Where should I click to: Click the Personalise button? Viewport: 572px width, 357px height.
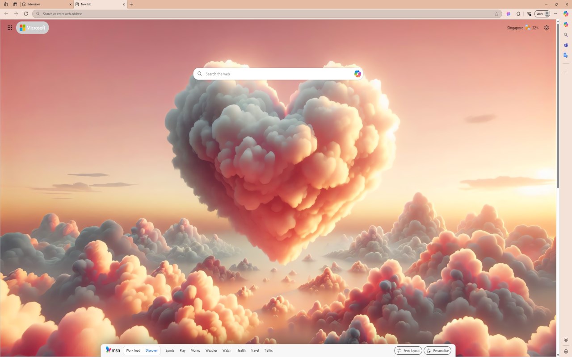437,351
